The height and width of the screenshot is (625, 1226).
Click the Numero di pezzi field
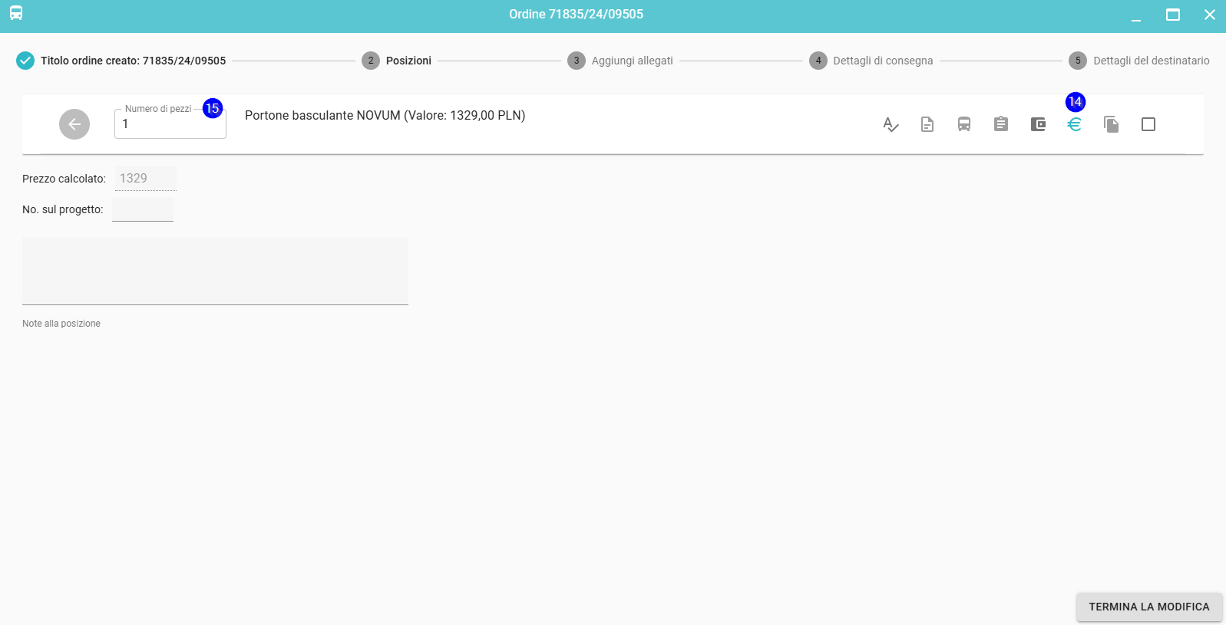170,125
